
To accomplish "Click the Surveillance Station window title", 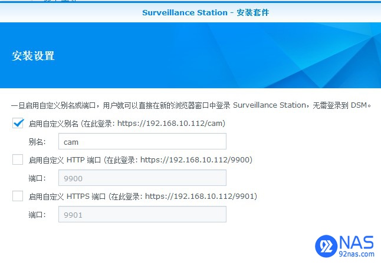I will click(205, 12).
